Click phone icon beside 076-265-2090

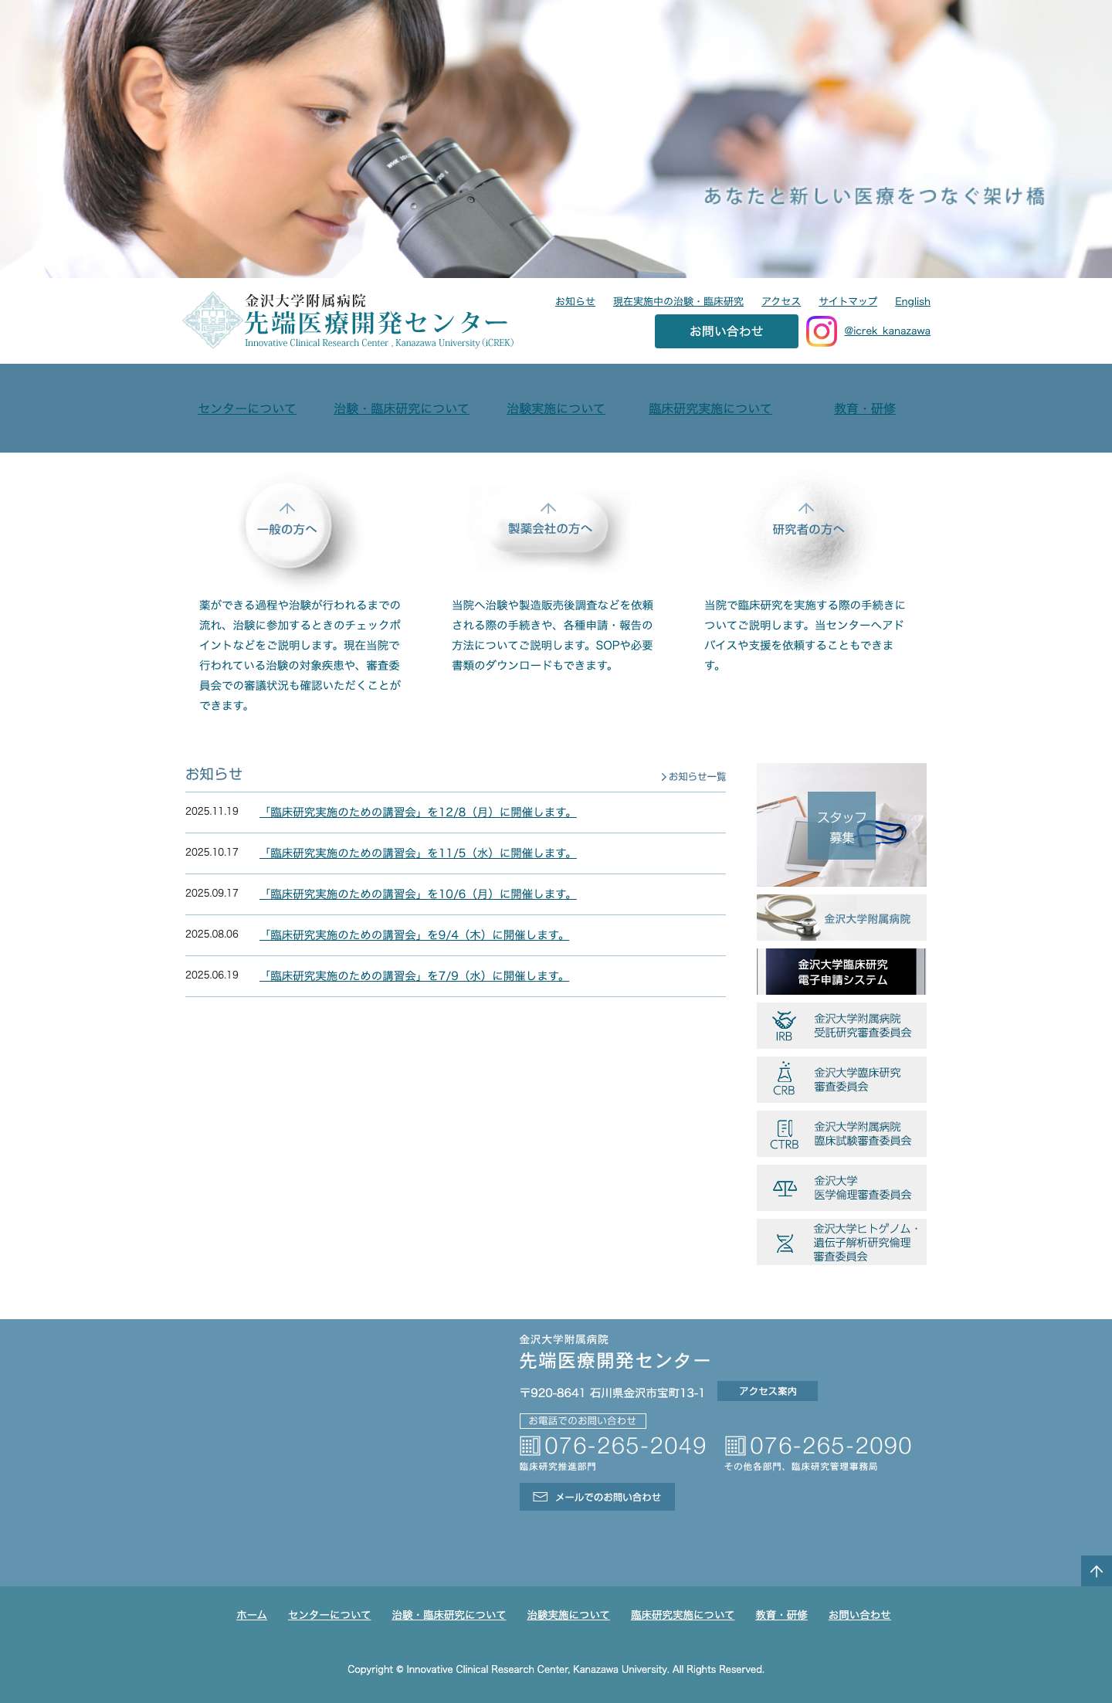click(735, 1445)
